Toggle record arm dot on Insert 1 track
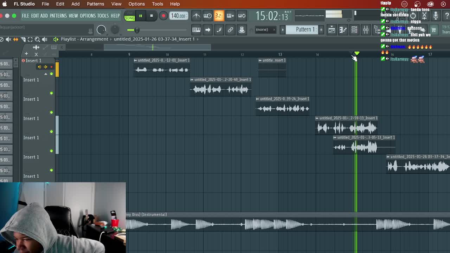Image resolution: width=450 pixels, height=253 pixels. click(51, 67)
